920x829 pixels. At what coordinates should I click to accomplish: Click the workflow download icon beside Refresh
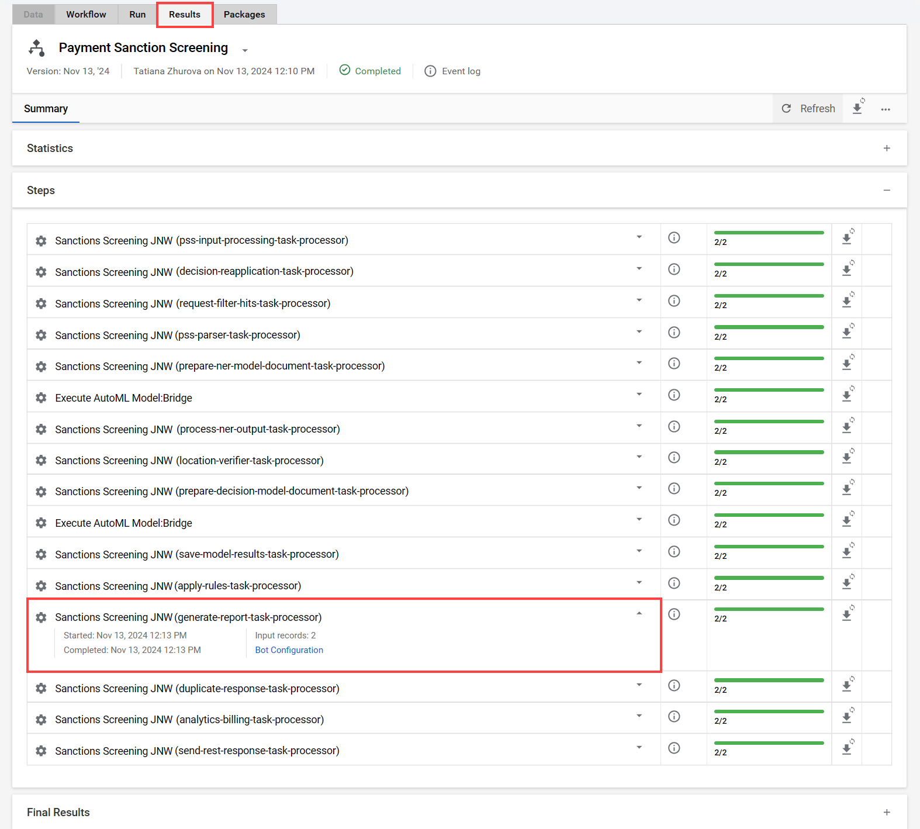[x=858, y=108]
